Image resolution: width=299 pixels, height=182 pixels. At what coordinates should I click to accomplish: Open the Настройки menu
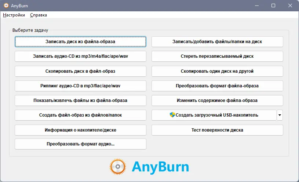click(x=14, y=15)
